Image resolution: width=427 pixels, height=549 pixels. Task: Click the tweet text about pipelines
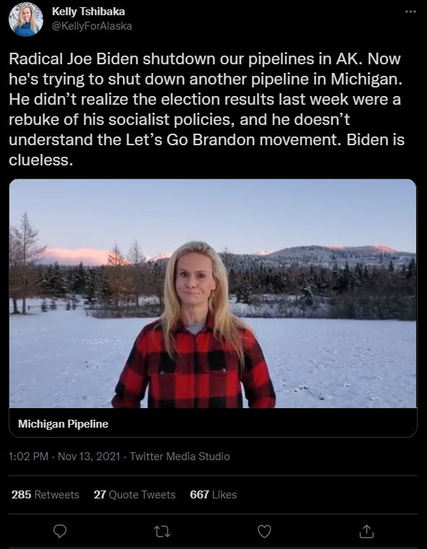(207, 109)
